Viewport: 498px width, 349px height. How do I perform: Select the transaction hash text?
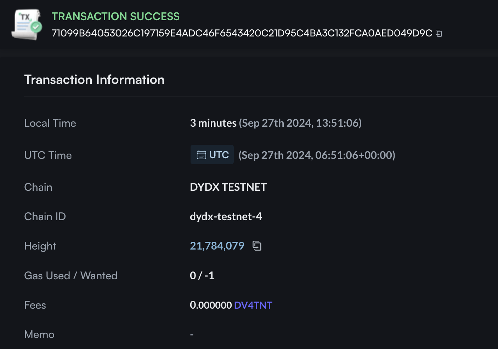point(242,33)
